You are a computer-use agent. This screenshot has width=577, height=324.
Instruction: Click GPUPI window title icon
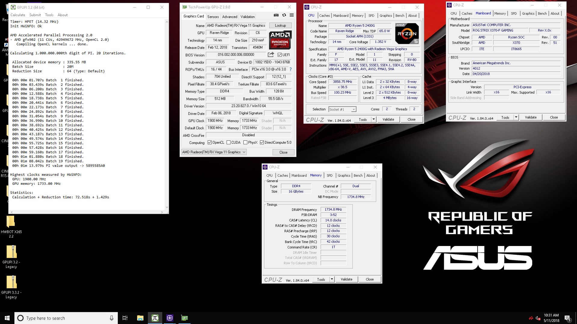(13, 7)
